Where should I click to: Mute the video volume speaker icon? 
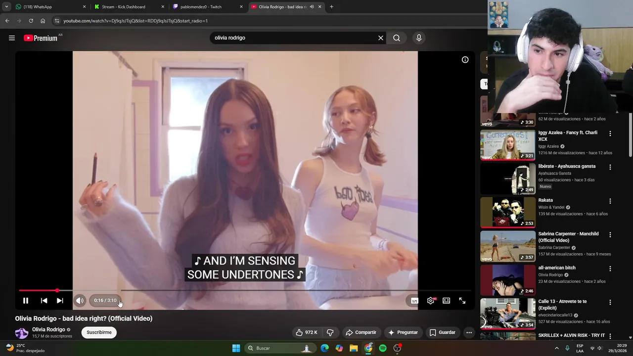(x=80, y=301)
